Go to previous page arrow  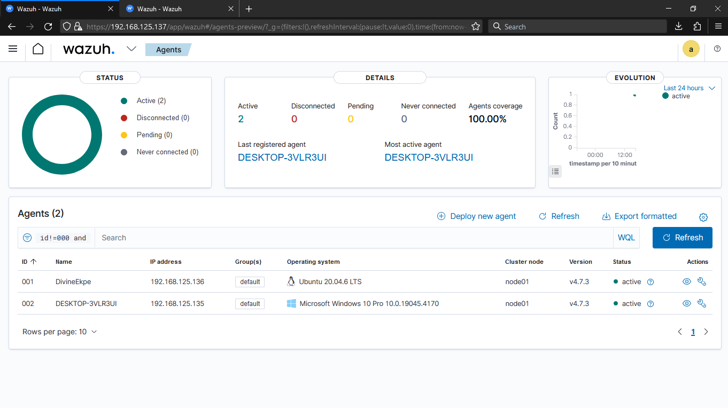pyautogui.click(x=680, y=332)
